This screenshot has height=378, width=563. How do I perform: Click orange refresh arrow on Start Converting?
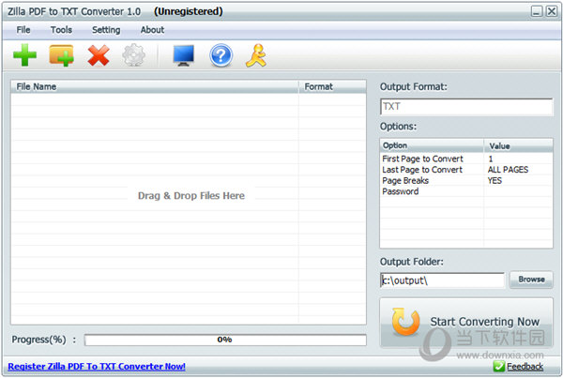click(x=405, y=322)
